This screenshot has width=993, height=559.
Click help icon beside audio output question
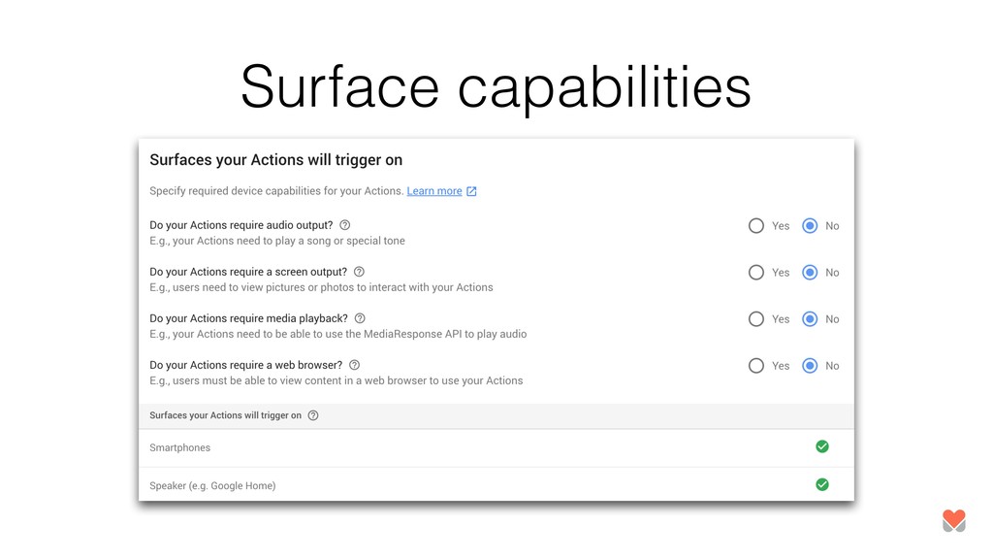pyautogui.click(x=345, y=225)
